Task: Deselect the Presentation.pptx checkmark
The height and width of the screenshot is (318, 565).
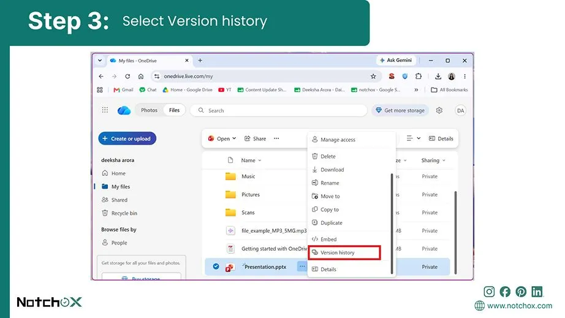Action: coord(216,267)
